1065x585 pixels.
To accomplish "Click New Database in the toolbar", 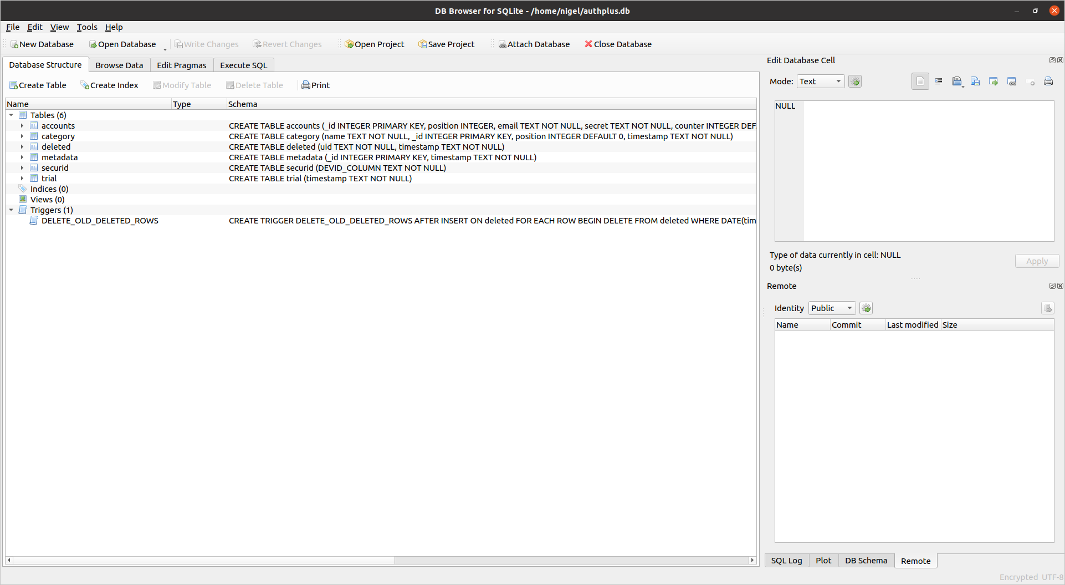I will click(42, 44).
